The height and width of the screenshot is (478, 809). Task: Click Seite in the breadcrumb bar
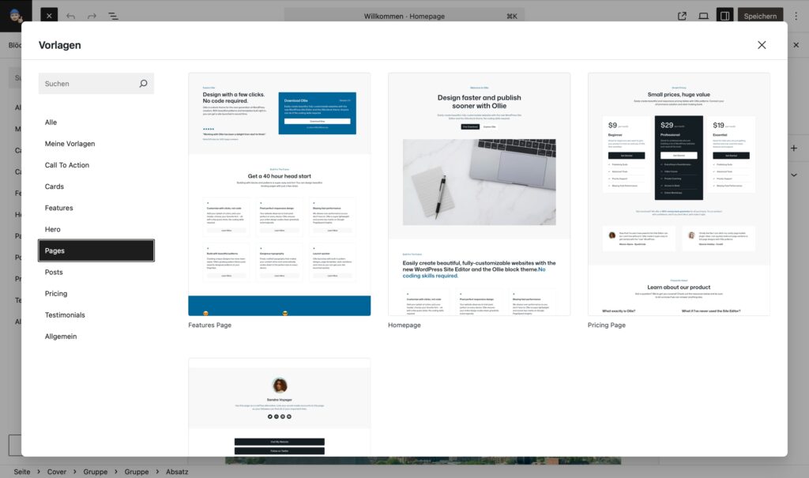[x=21, y=472]
